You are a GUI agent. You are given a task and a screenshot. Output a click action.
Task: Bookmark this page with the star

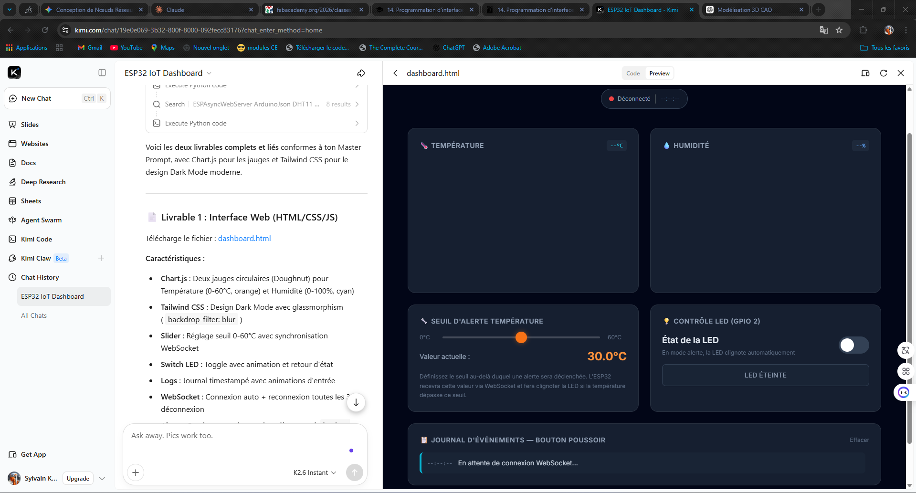[x=839, y=30]
